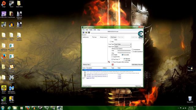This screenshot has height=110, width=196.
Task: Open Steam from the taskbar
Action: (40, 108)
